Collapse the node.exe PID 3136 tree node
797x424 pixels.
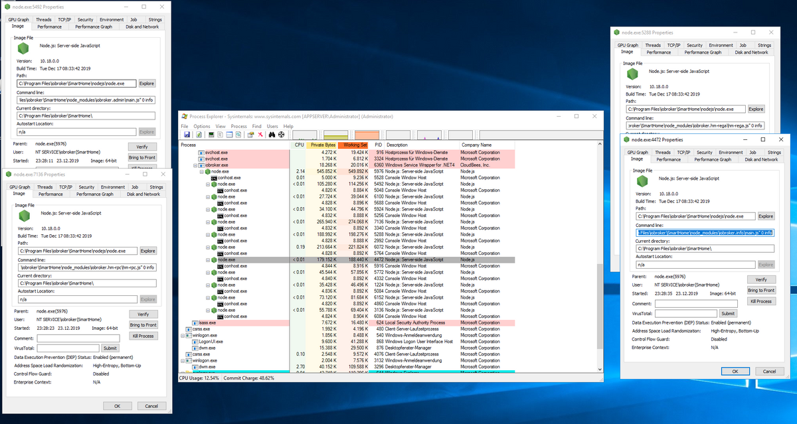207,310
